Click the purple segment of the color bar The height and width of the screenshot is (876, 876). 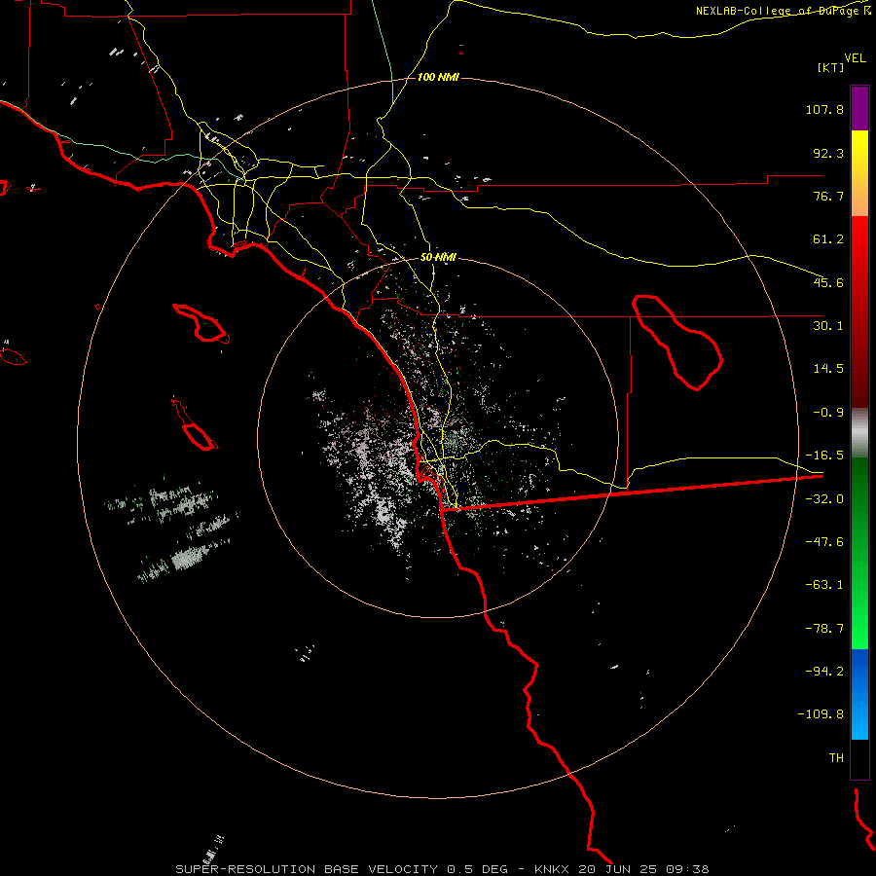859,109
